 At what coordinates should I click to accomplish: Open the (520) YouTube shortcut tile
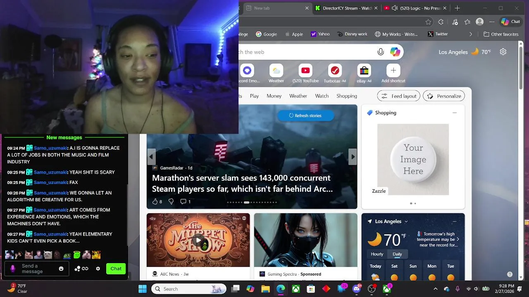click(305, 73)
